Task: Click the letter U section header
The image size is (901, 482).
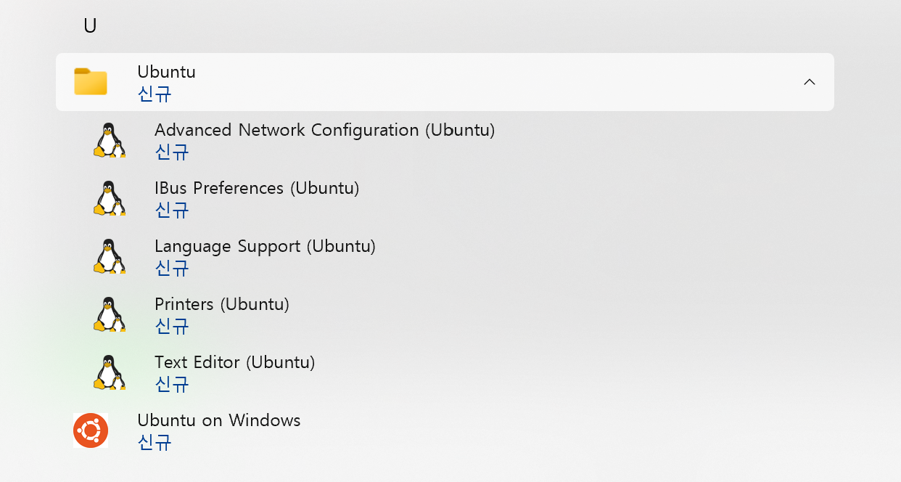Action: tap(90, 26)
